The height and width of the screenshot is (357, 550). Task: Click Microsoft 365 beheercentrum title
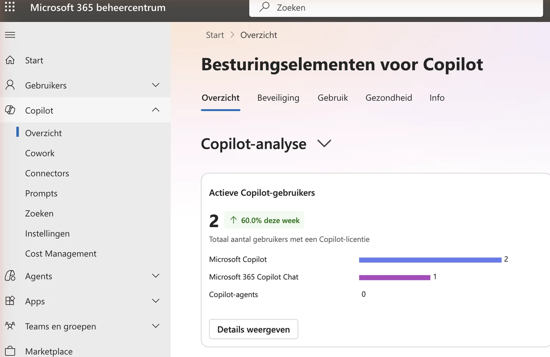tap(98, 8)
